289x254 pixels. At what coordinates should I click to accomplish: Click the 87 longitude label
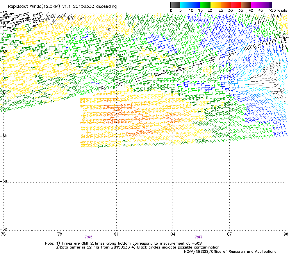click(229, 234)
